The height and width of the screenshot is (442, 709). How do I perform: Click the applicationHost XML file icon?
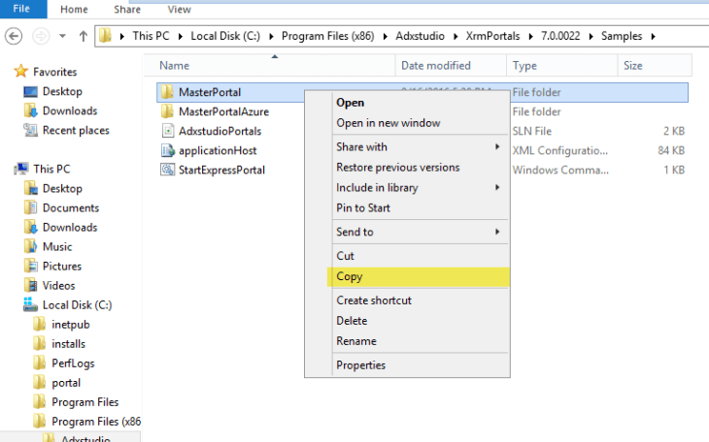(x=167, y=150)
